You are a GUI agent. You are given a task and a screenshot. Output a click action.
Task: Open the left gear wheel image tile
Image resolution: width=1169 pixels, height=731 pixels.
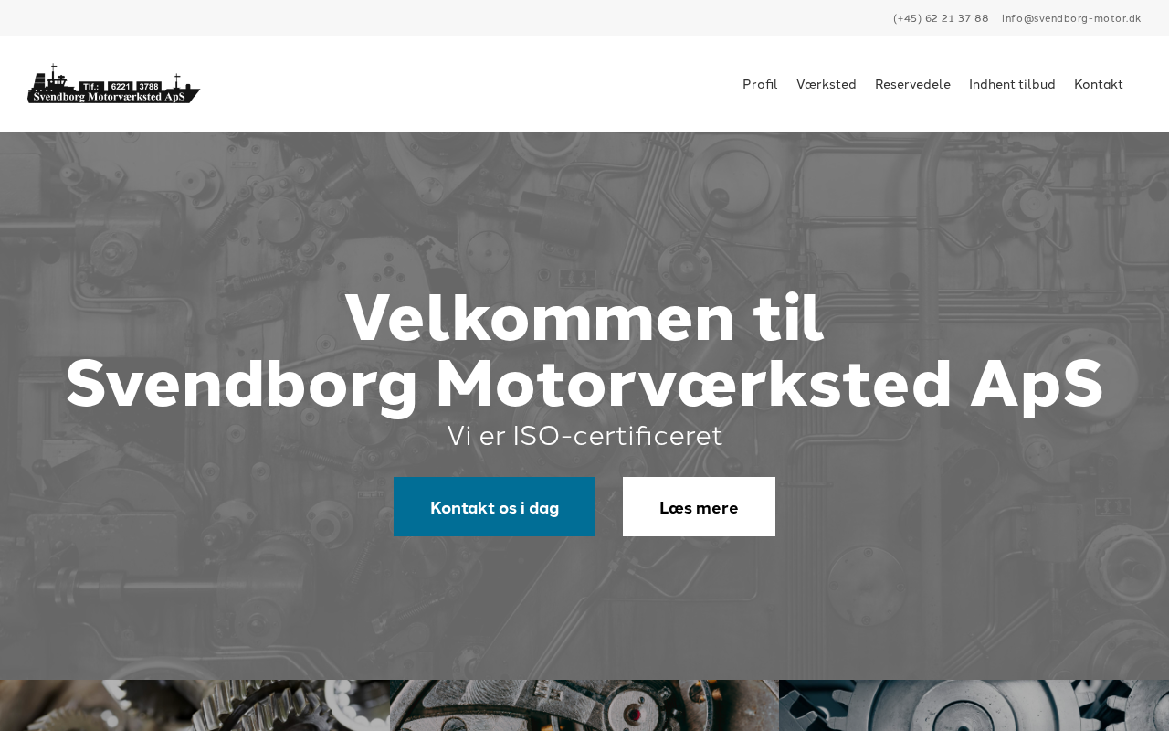click(x=195, y=705)
